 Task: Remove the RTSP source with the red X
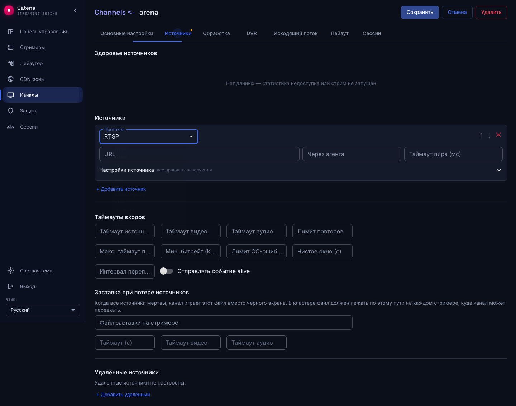pyautogui.click(x=498, y=135)
